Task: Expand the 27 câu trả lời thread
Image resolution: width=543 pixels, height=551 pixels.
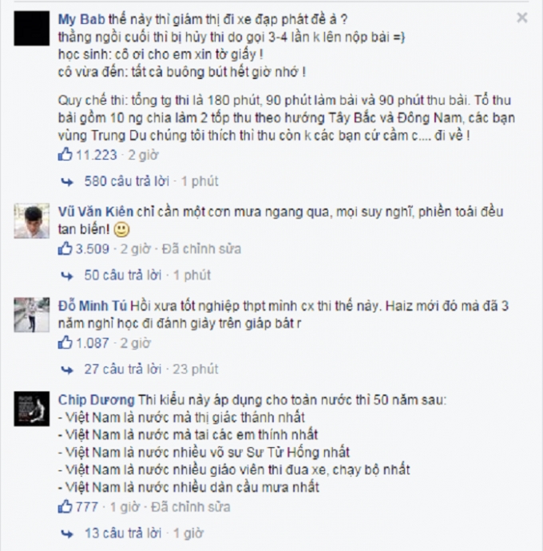Action: pos(123,369)
